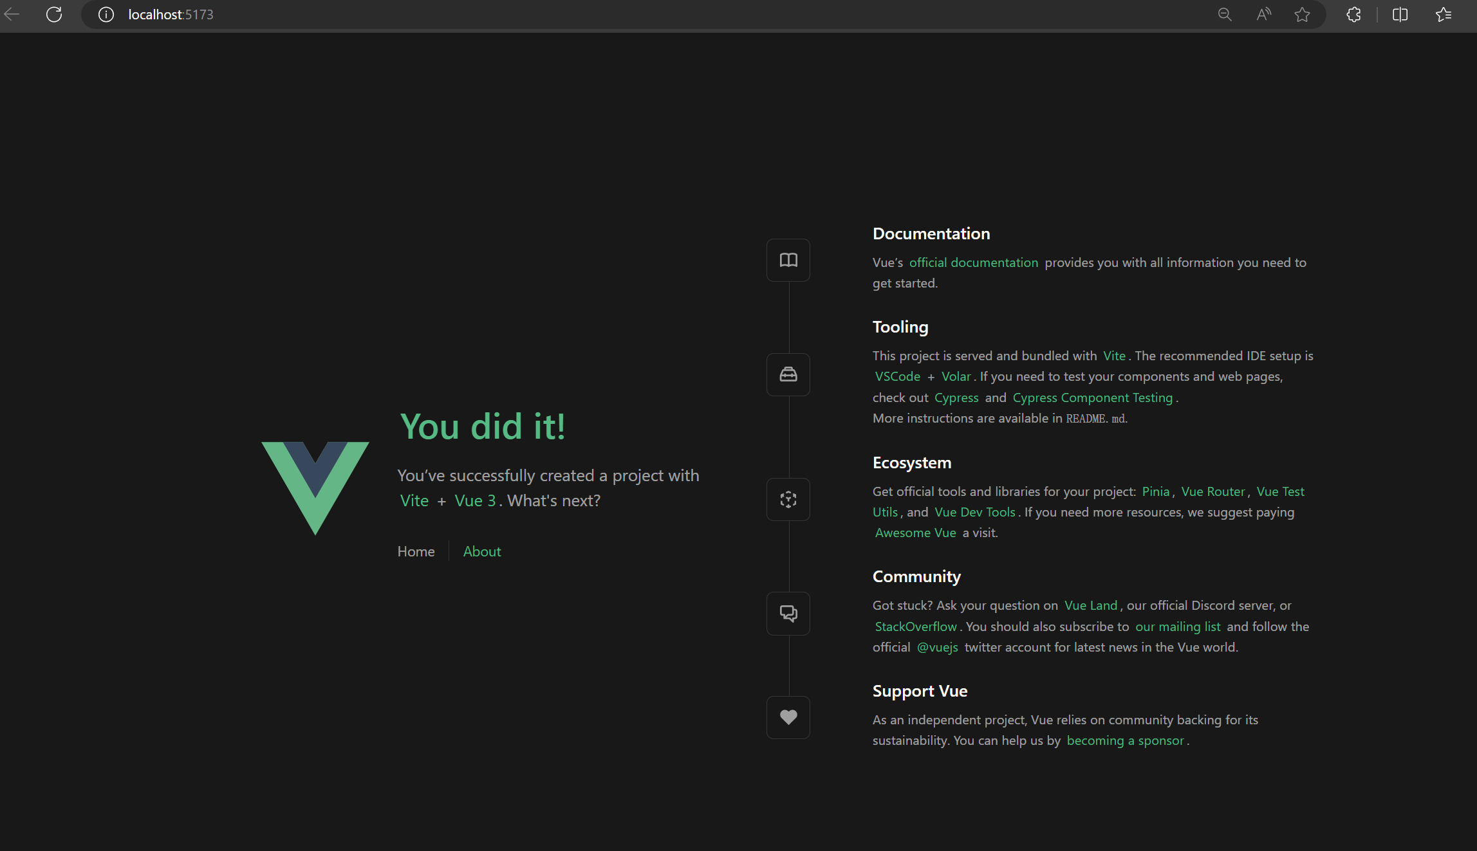Viewport: 1477px width, 851px height.
Task: Click the Community chat bubbles icon
Action: coord(788,613)
